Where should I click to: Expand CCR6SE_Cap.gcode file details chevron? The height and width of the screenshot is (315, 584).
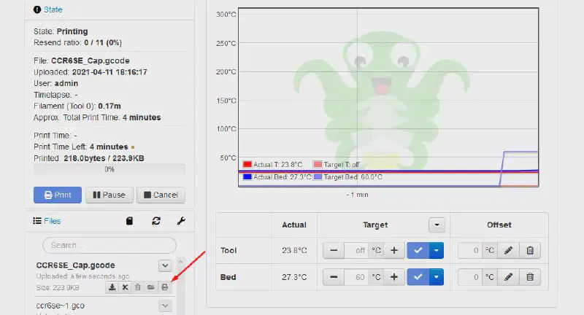pos(165,265)
